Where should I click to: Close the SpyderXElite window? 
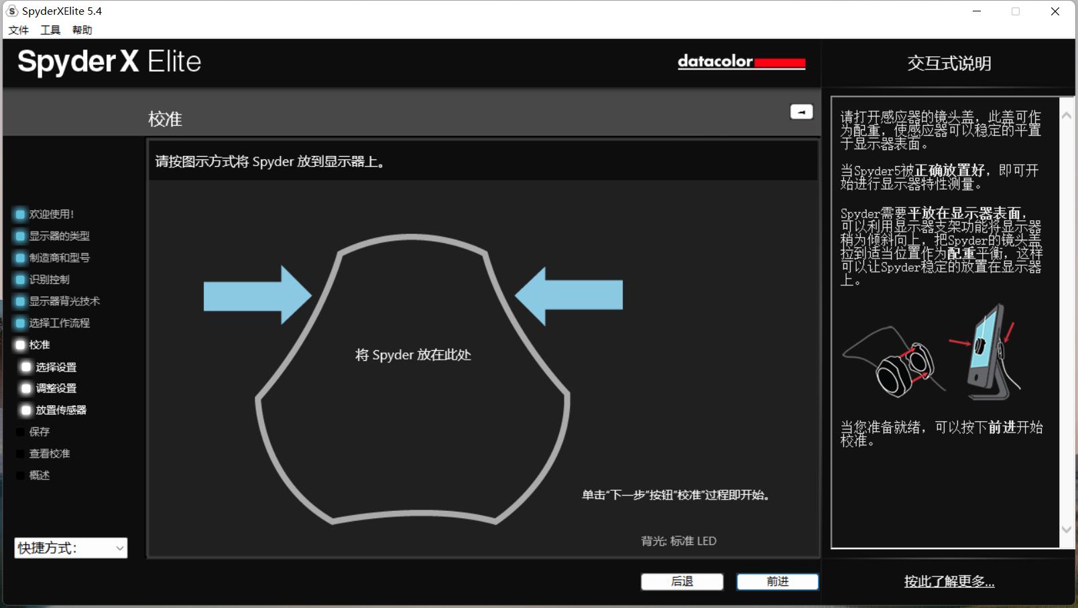(x=1055, y=11)
